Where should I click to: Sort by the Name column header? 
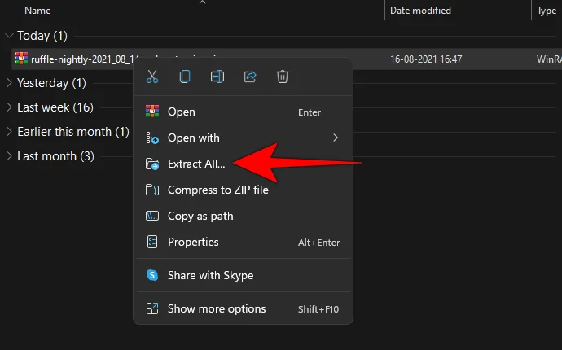tap(37, 11)
